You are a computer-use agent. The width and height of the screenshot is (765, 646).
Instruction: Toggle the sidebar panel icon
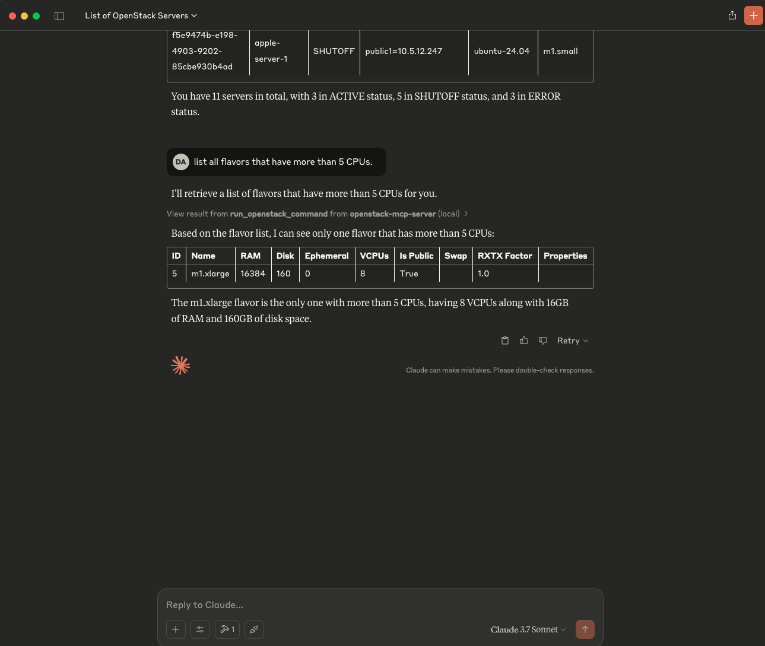(x=59, y=16)
